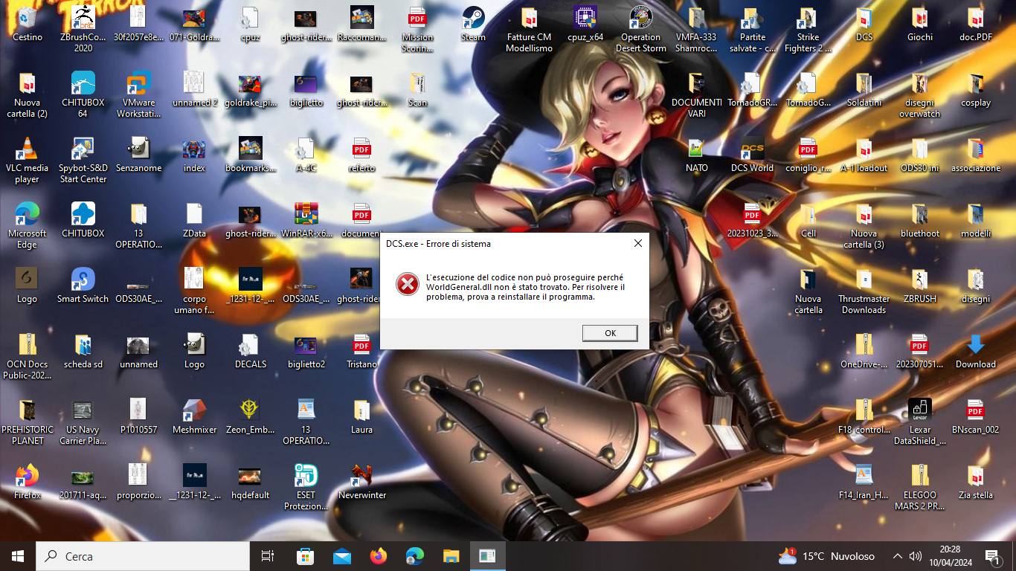Image resolution: width=1016 pixels, height=571 pixels.
Task: Select the DCS World desktop shortcut
Action: [x=752, y=155]
